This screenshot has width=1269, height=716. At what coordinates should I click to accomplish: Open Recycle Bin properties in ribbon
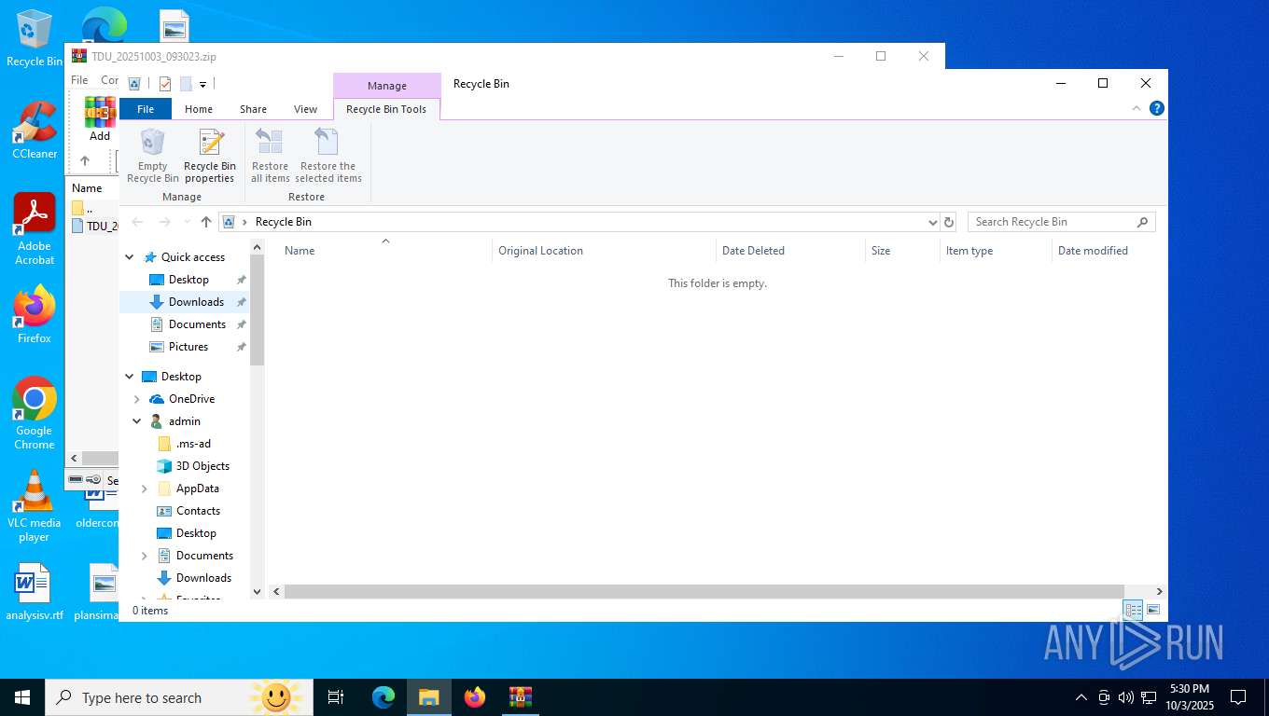(210, 157)
